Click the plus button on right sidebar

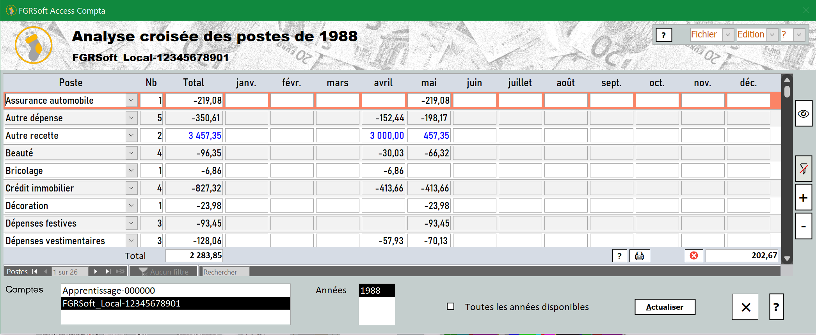[804, 198]
